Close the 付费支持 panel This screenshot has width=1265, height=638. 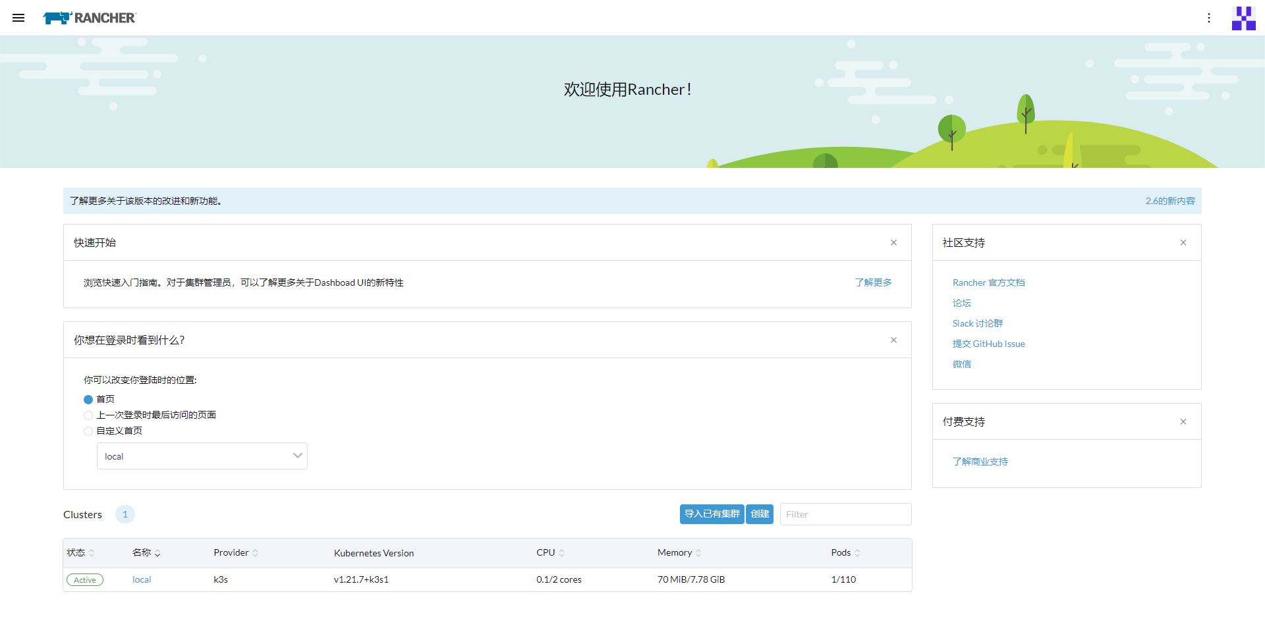click(1183, 421)
